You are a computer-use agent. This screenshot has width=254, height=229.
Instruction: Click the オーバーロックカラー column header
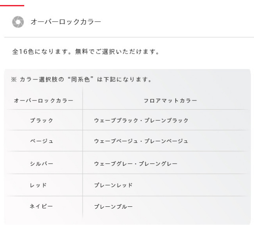tap(44, 100)
